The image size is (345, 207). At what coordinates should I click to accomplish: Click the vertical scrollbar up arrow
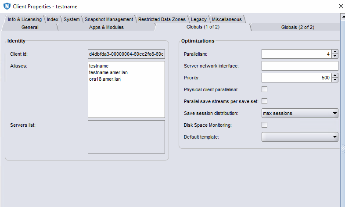point(343,17)
